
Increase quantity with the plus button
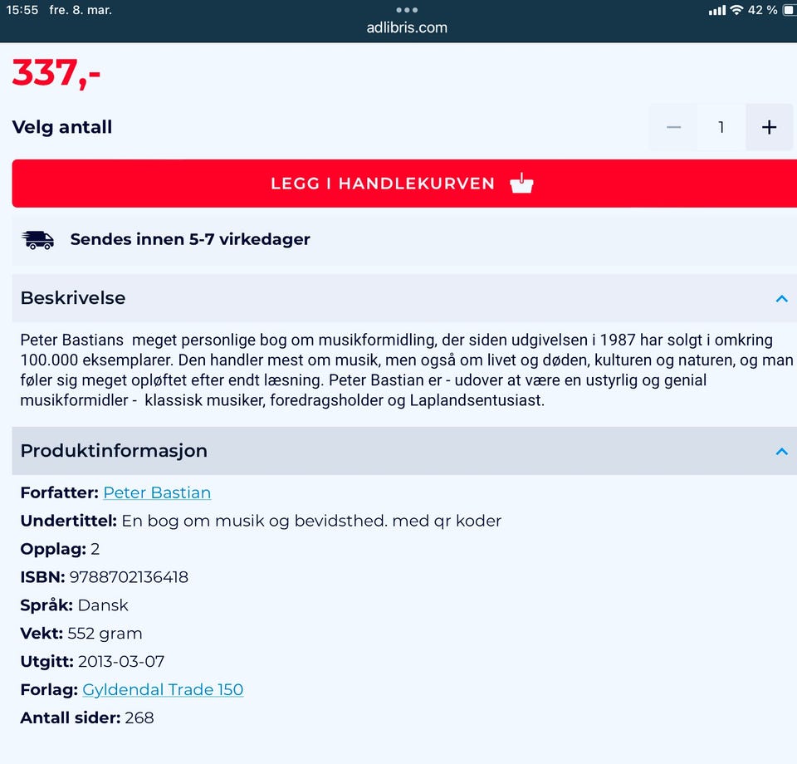tap(769, 127)
